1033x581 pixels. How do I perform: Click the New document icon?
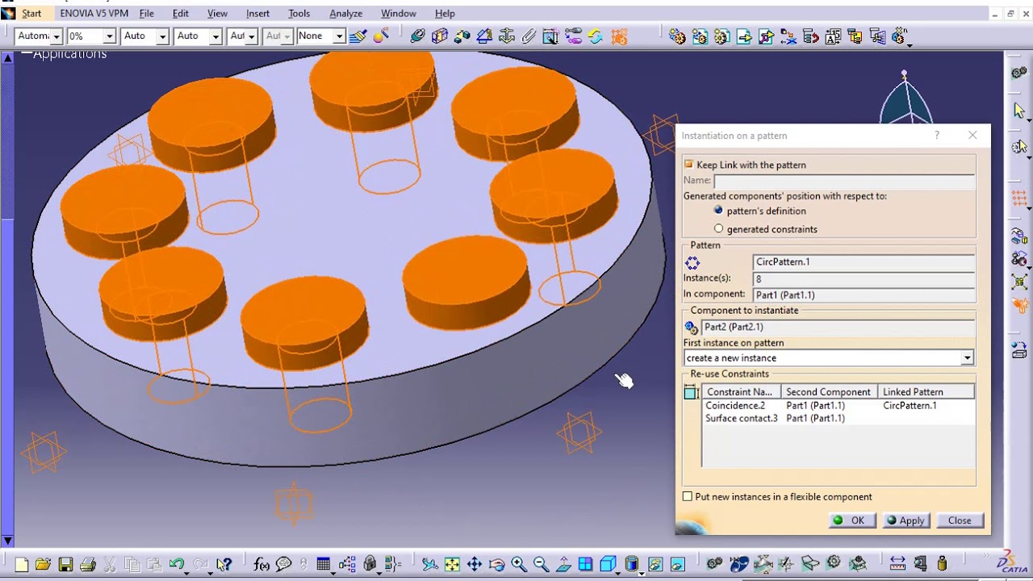tap(22, 565)
